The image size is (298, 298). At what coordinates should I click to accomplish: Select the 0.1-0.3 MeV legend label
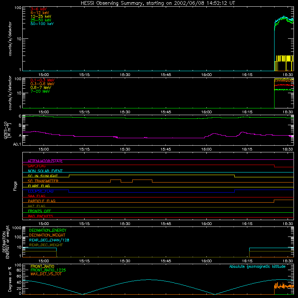pos(42,80)
